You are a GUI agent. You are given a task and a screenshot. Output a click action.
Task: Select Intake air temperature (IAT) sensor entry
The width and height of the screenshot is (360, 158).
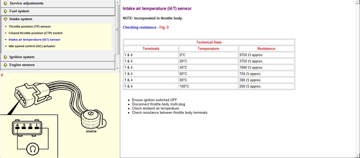tap(34, 40)
